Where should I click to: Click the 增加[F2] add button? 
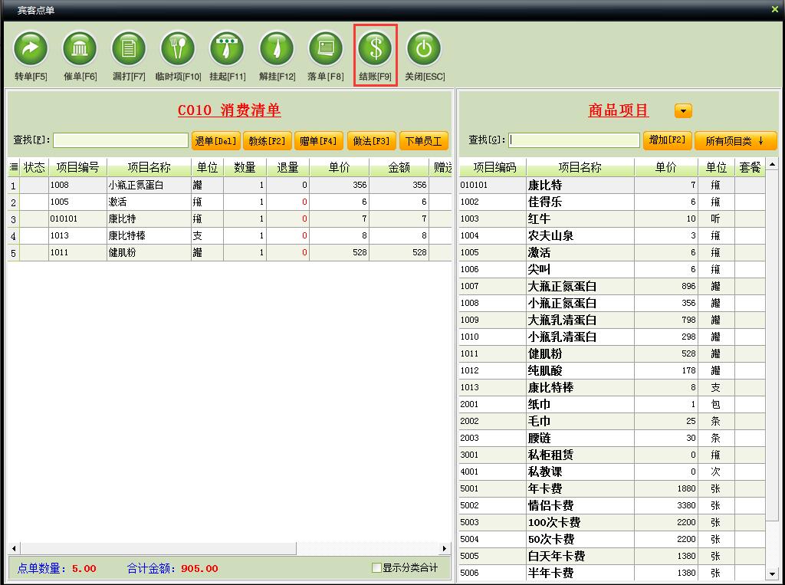667,140
